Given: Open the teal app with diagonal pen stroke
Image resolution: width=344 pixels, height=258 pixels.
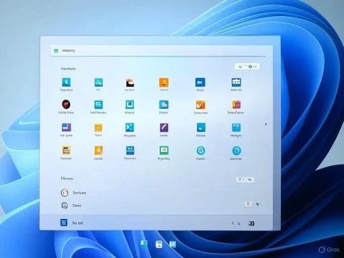Looking at the screenshot, I should coord(99,83).
